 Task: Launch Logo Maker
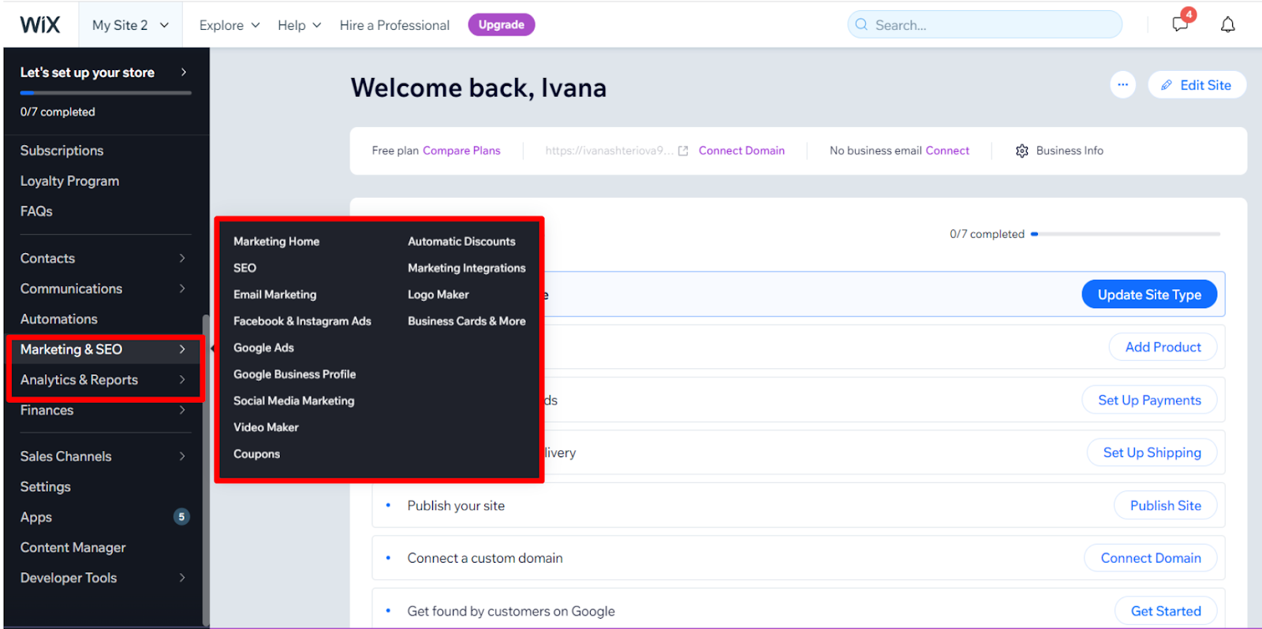[438, 295]
